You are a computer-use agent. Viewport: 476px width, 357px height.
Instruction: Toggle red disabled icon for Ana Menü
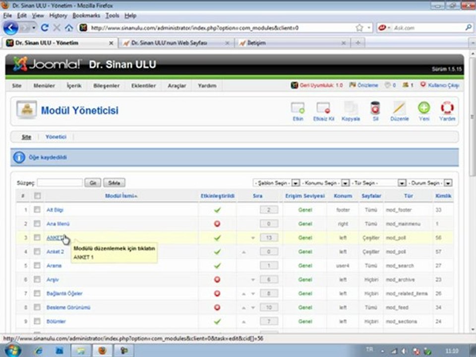[217, 224]
